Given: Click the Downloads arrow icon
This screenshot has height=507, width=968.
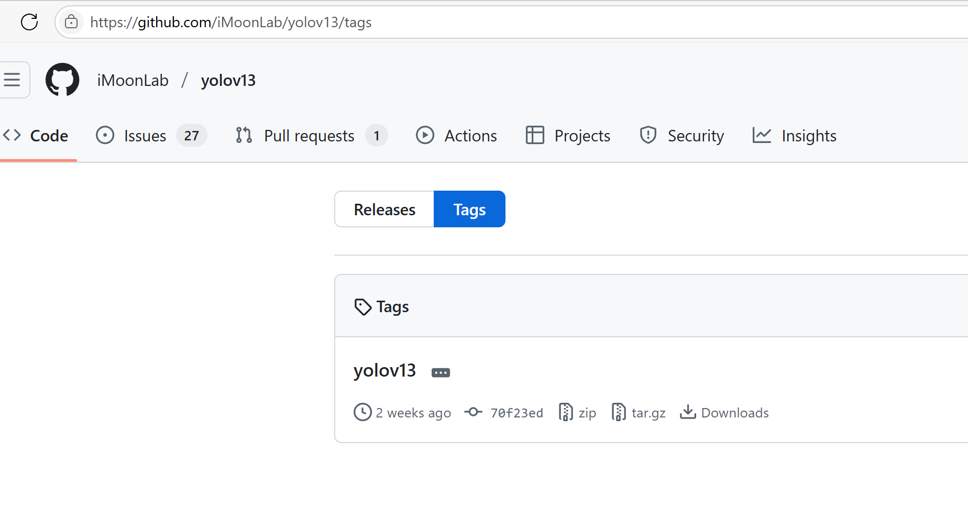Looking at the screenshot, I should point(688,412).
